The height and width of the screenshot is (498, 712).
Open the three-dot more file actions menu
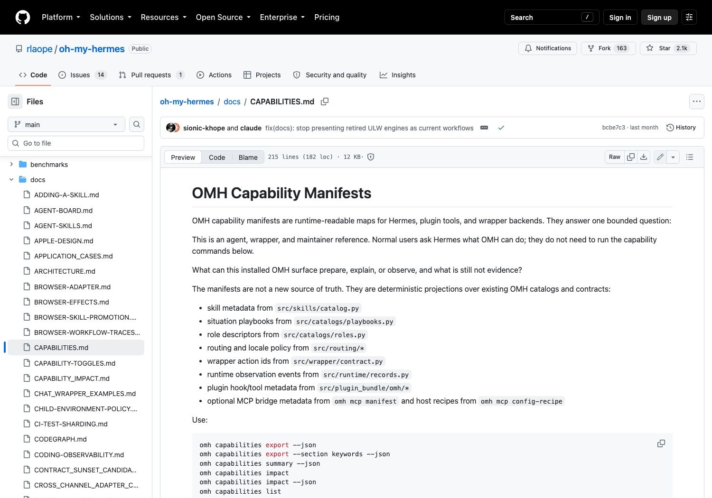click(696, 101)
